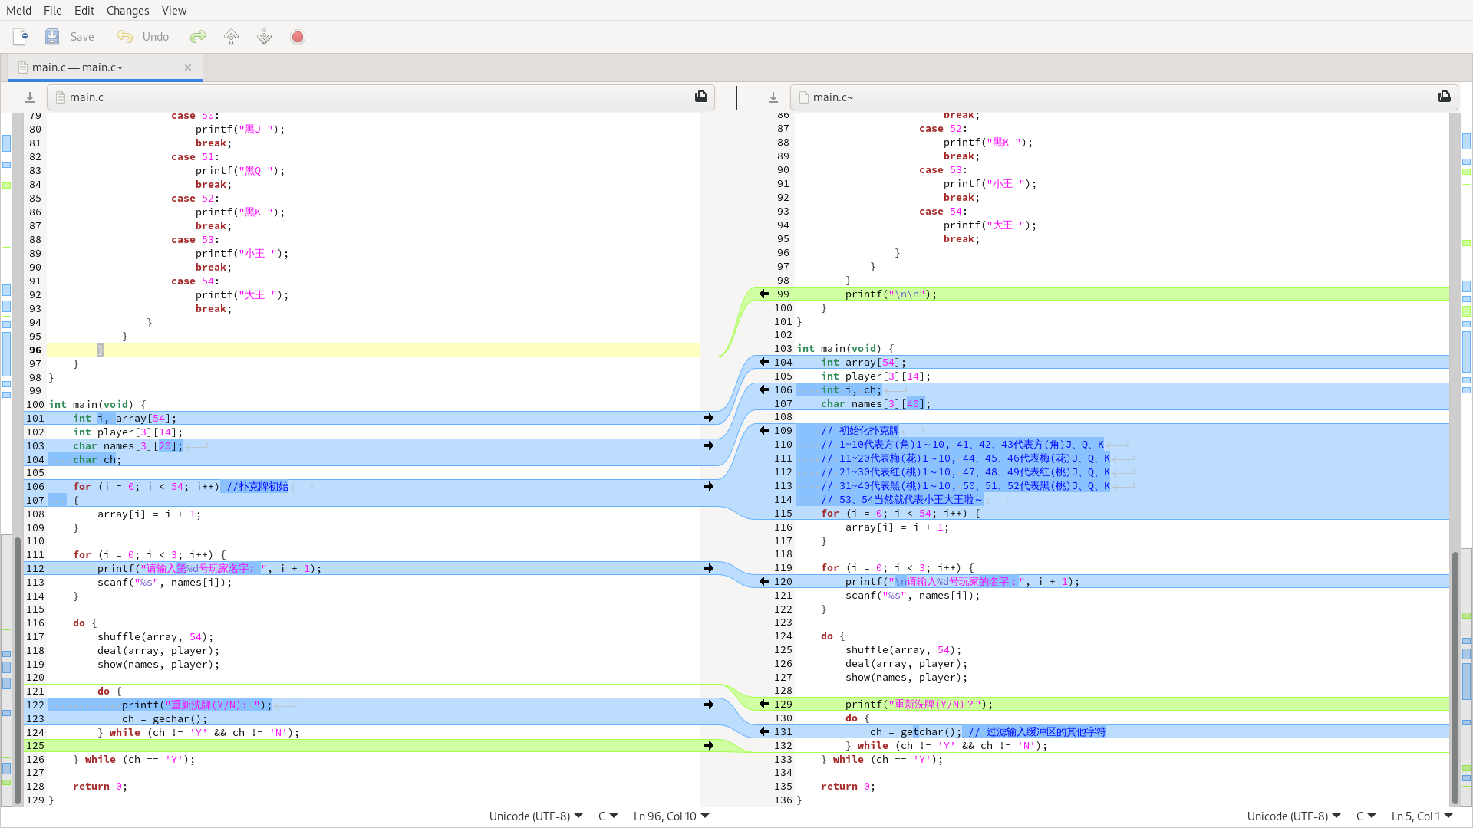This screenshot has height=828, width=1473.
Task: Open left pane Unicode (UTF-8) encoding dropdown
Action: pos(536,816)
